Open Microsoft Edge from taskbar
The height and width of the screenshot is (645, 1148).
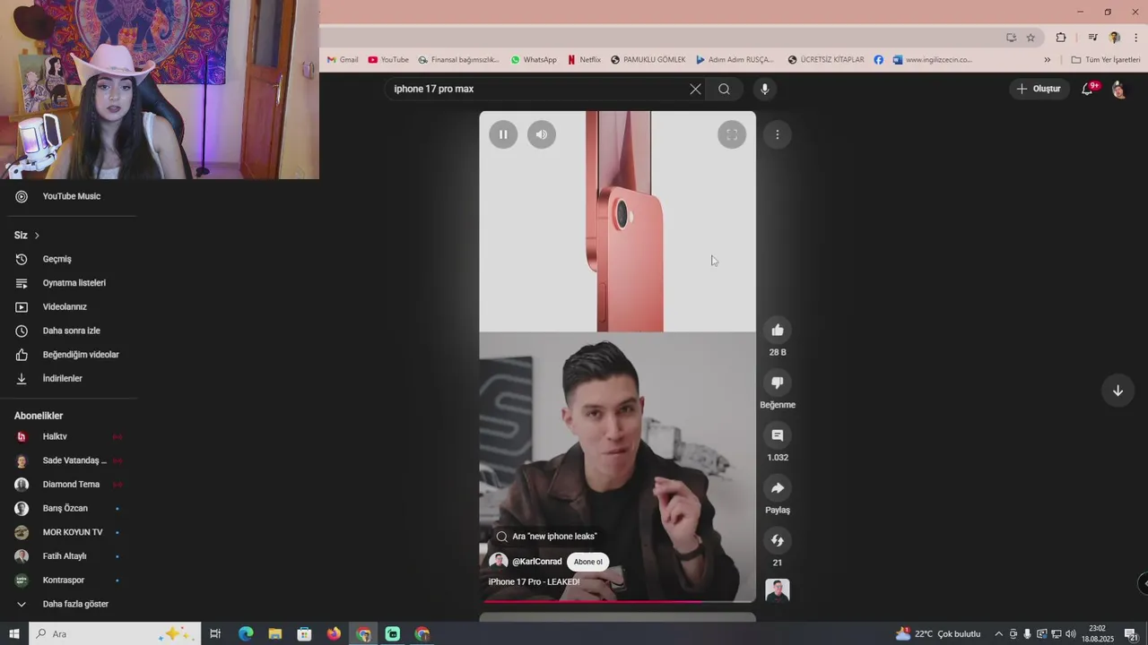pos(246,634)
